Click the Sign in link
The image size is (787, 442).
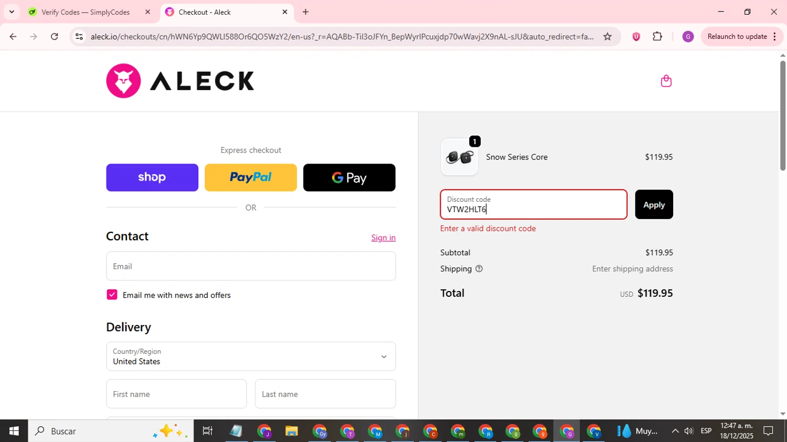point(384,238)
